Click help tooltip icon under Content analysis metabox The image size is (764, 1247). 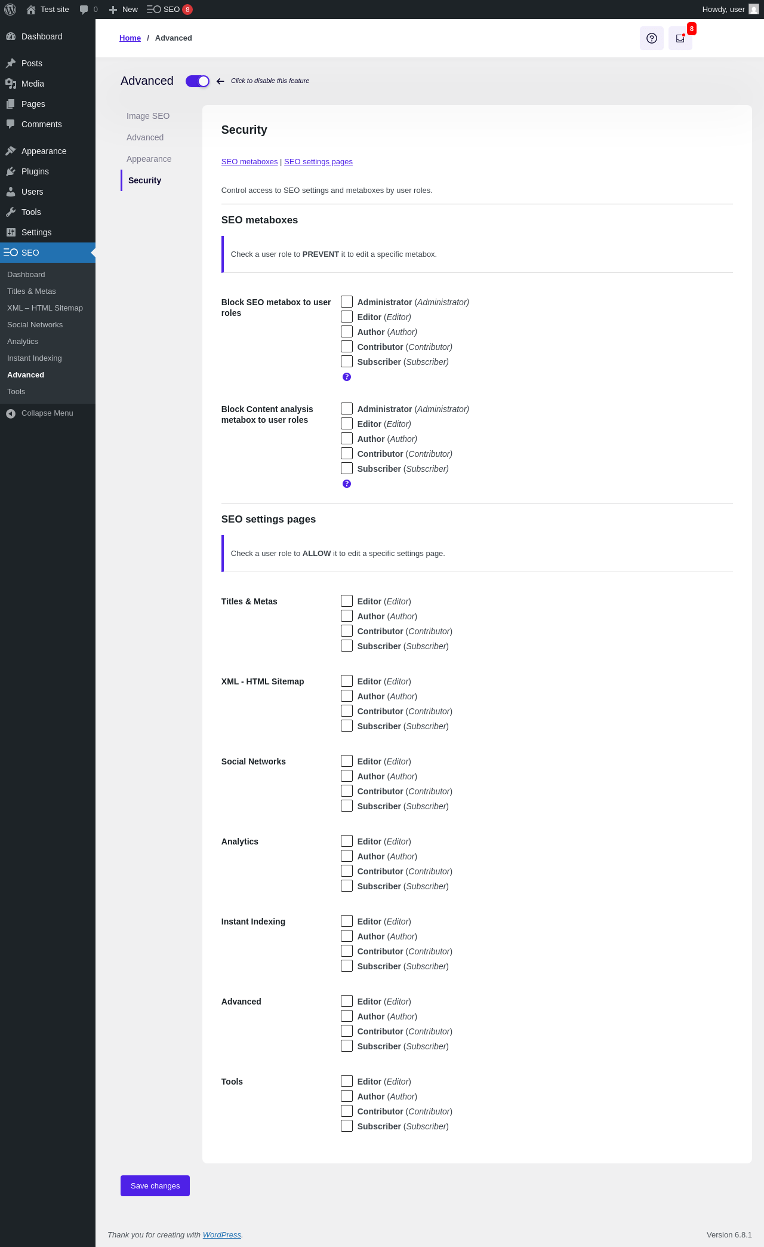tap(347, 484)
